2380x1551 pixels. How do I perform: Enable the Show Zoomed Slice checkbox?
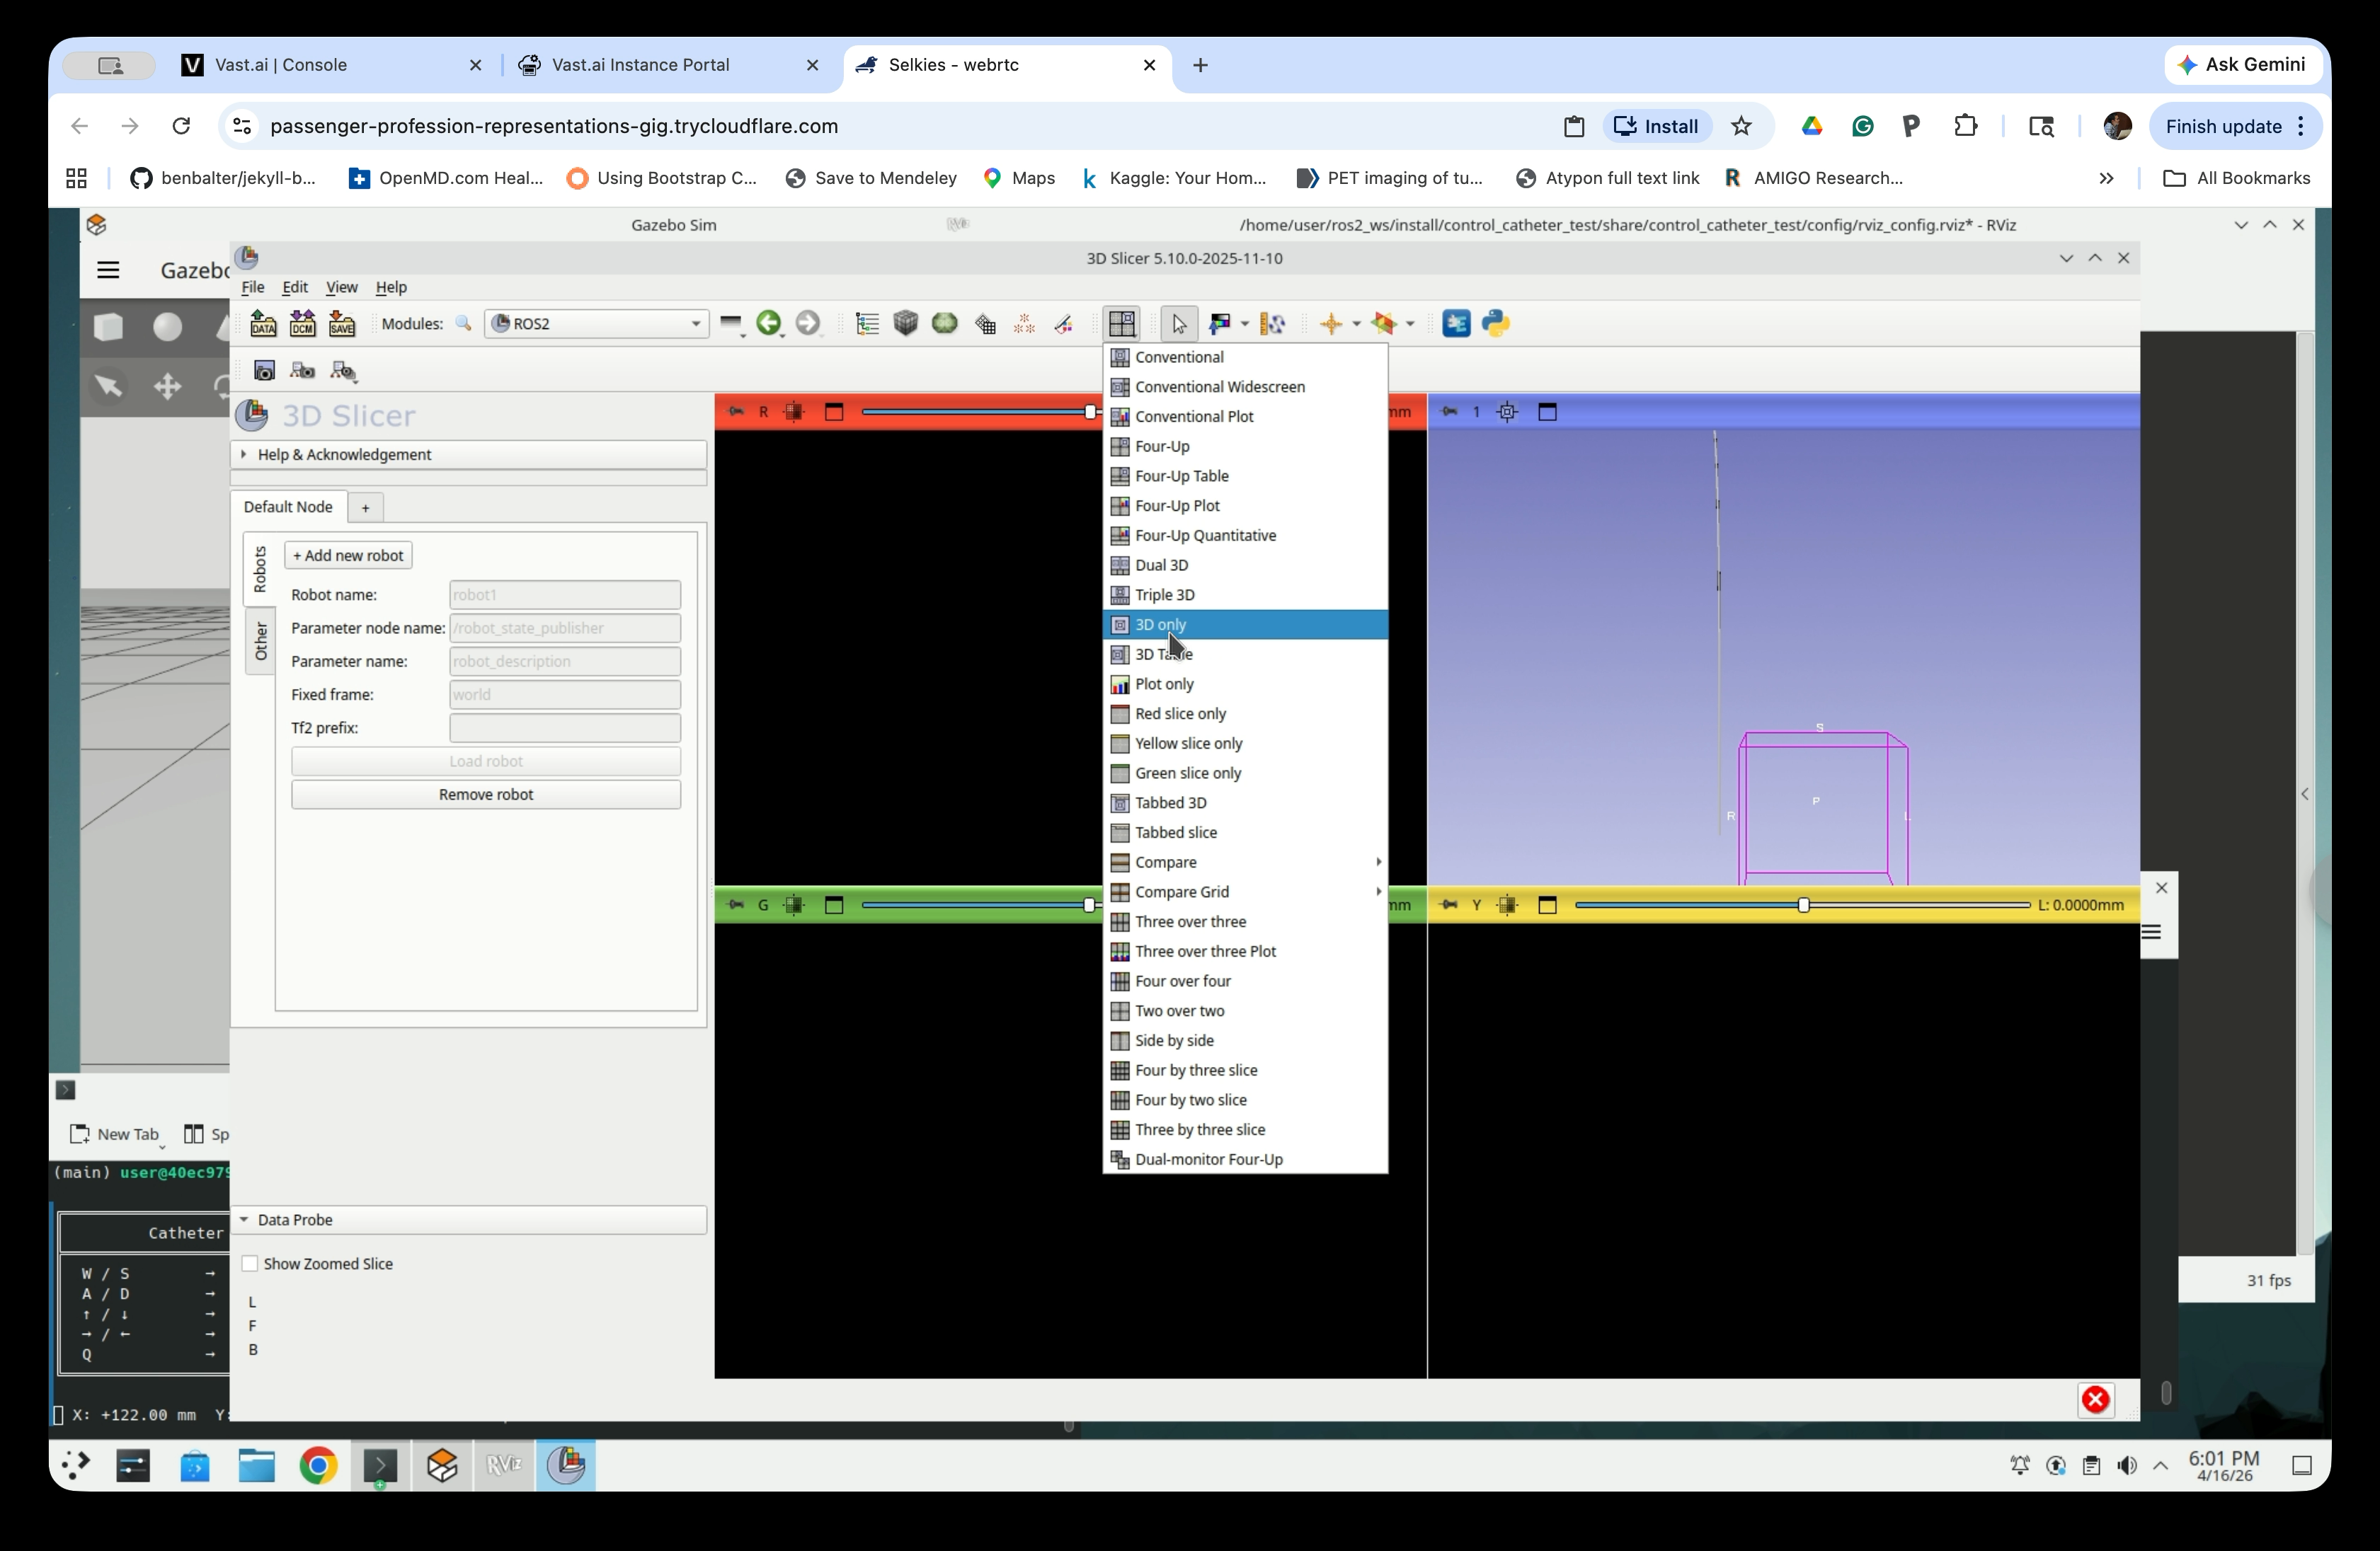[x=251, y=1263]
